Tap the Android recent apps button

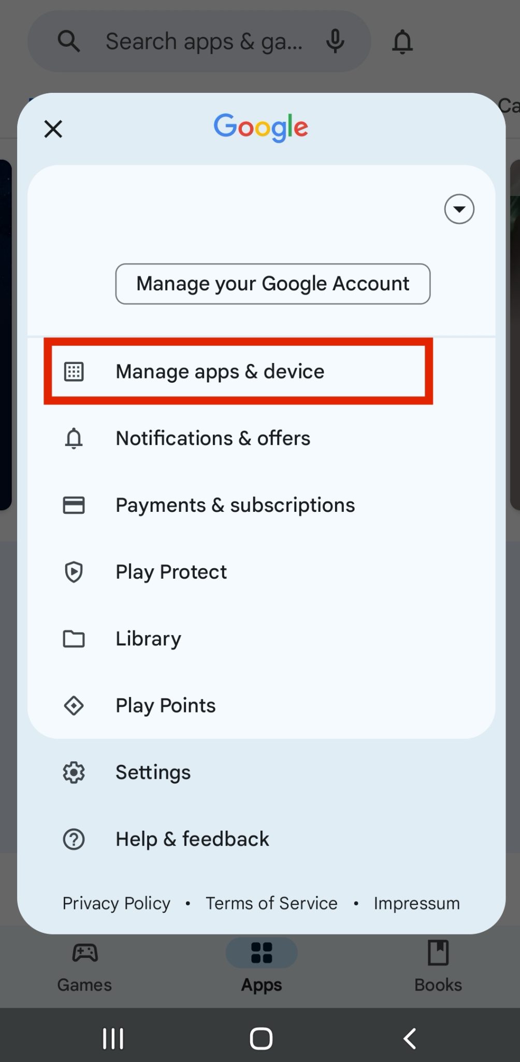113,1039
